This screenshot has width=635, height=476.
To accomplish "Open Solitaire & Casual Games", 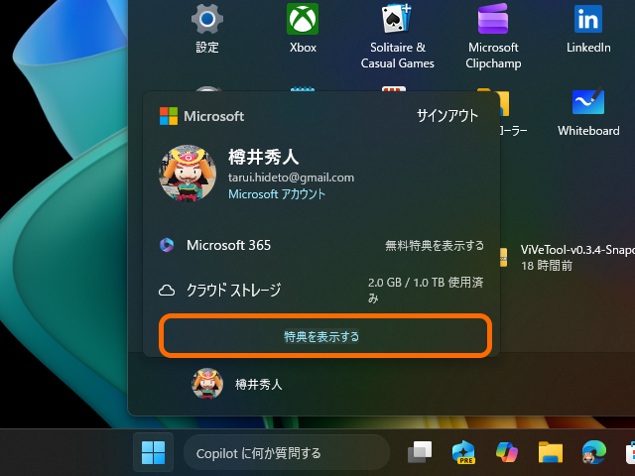I will [x=397, y=19].
